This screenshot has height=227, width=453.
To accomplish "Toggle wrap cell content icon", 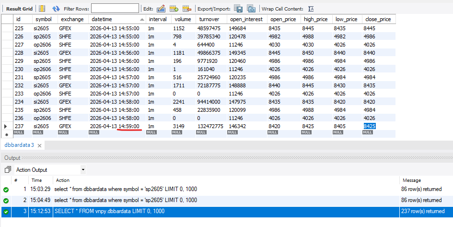I will 311,9.
